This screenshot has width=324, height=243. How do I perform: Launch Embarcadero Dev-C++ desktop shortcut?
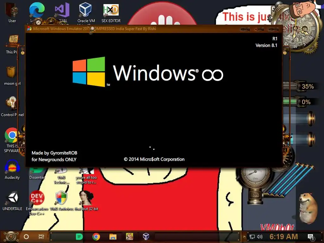(x=37, y=202)
